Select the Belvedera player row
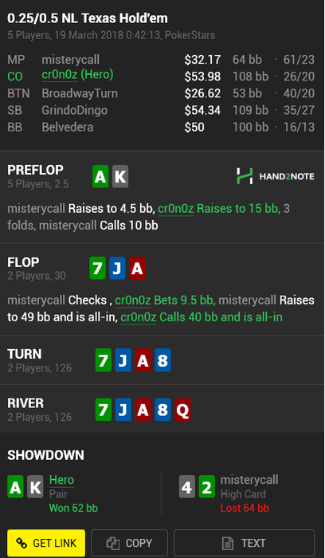 tap(161, 128)
